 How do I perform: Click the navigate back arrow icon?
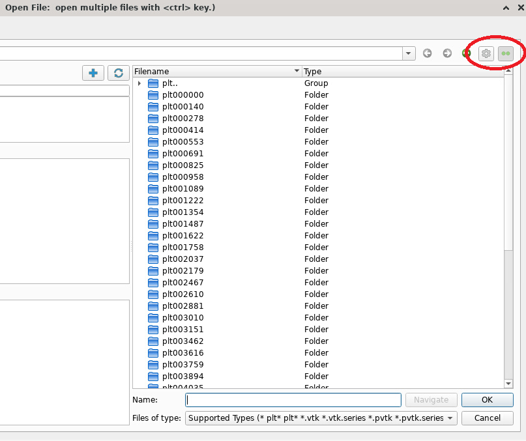click(x=428, y=53)
